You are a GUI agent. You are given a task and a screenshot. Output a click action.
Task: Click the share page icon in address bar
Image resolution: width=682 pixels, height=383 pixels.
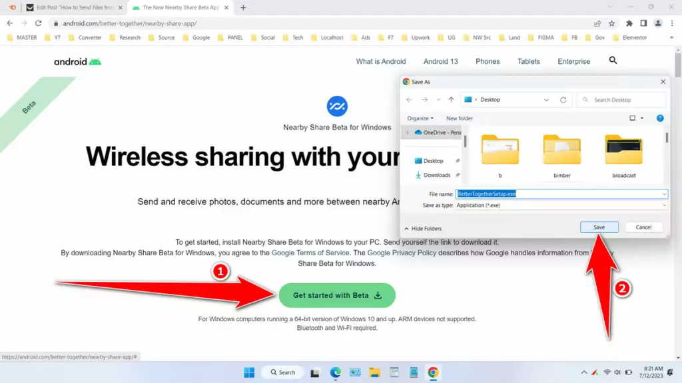coord(597,23)
